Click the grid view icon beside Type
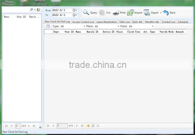This screenshot has width=195, height=135. [48, 26]
